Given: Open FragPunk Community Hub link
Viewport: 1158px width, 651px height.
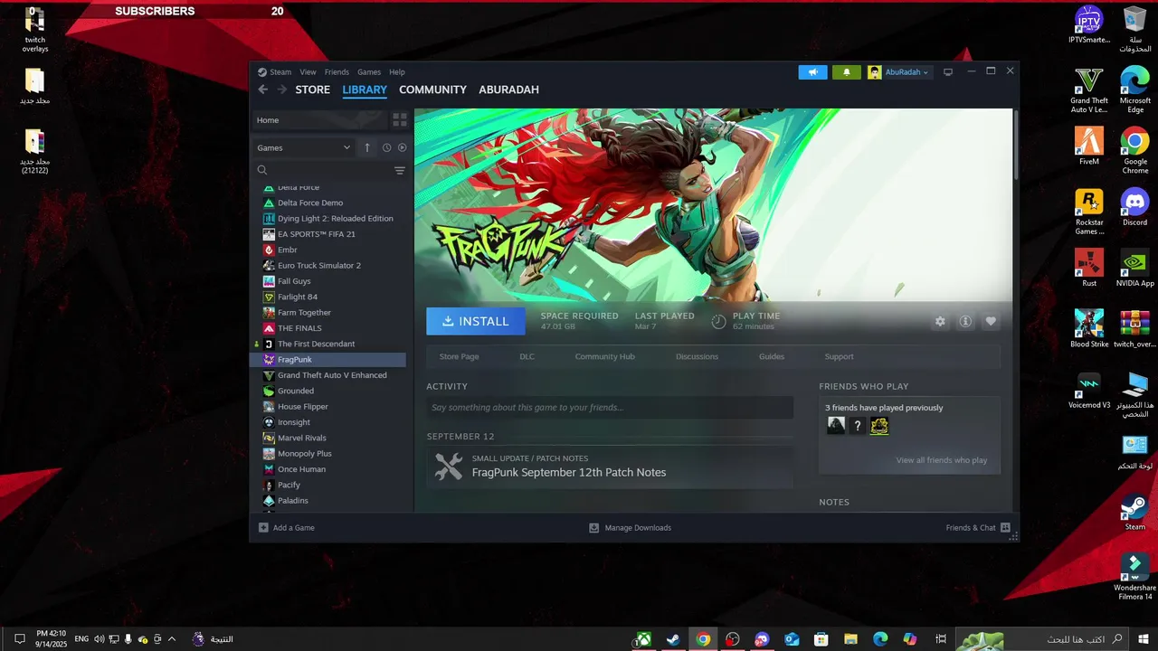Looking at the screenshot, I should tap(605, 356).
